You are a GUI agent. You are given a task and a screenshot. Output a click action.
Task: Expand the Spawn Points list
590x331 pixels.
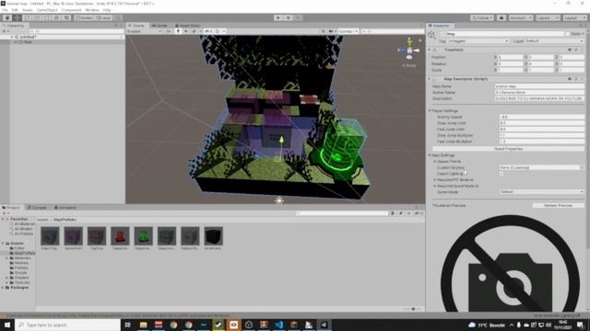435,162
